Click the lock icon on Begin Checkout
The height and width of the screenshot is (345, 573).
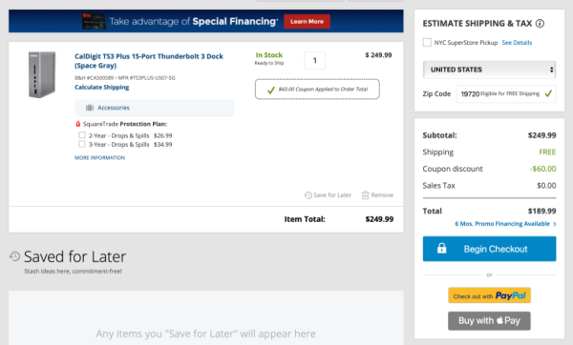(x=442, y=249)
